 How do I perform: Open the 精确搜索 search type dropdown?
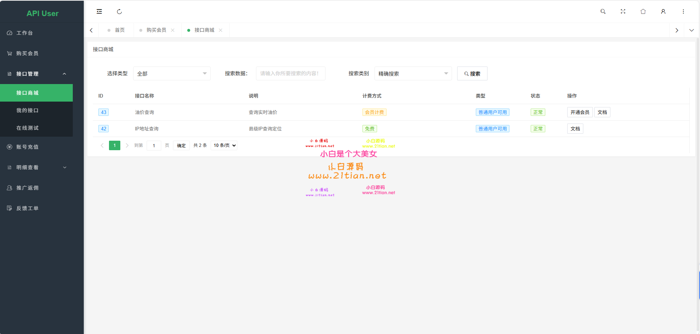[x=413, y=73]
